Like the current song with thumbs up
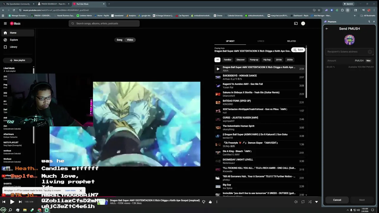This screenshot has width=379, height=213. tap(210, 202)
